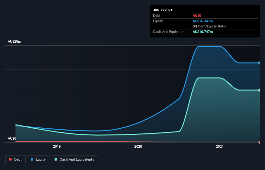The height and width of the screenshot is (170, 265).
Task: Click the AU$10.747m cash value
Action: [203, 32]
